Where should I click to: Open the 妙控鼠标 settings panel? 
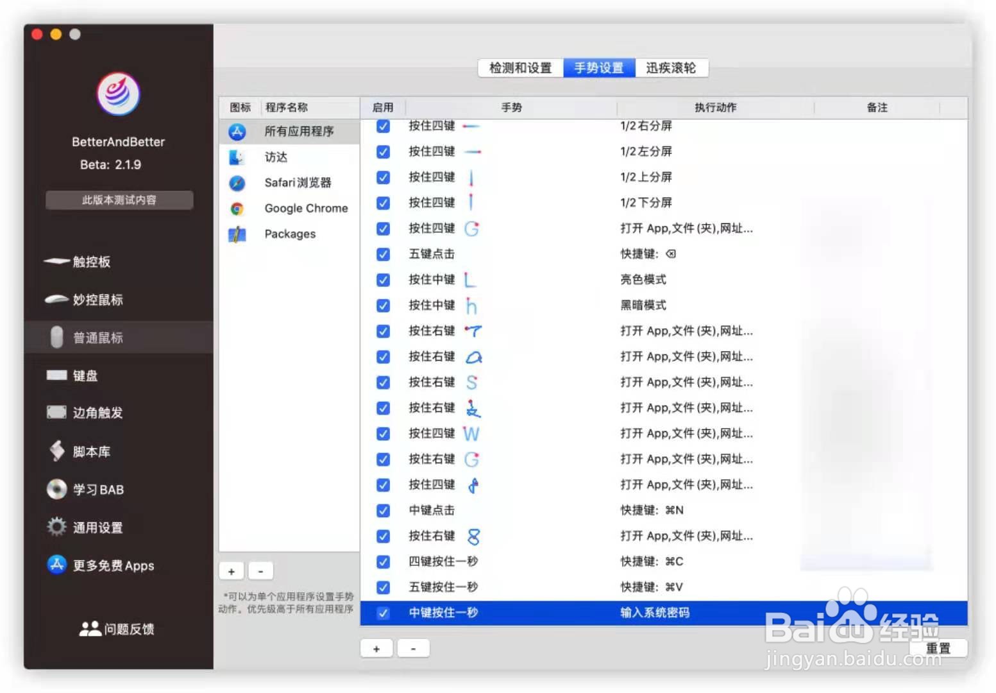click(x=96, y=300)
